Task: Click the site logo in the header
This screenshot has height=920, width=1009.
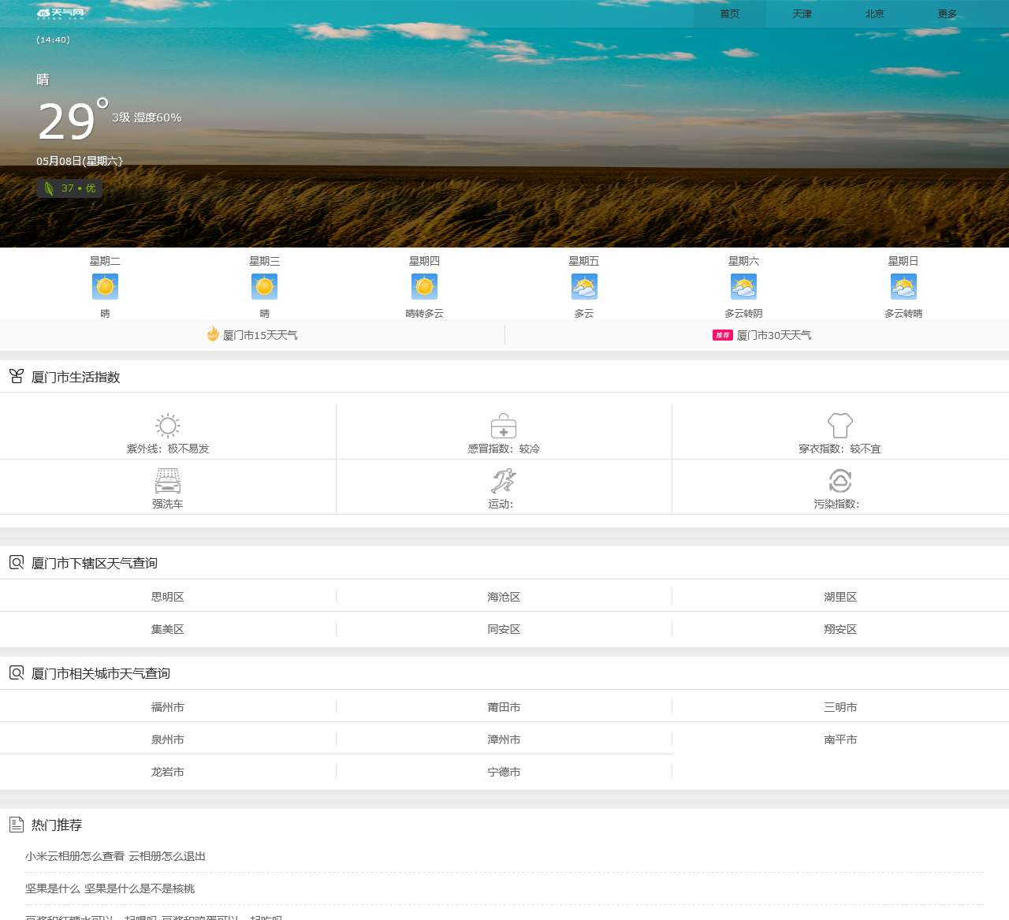Action: [61, 13]
